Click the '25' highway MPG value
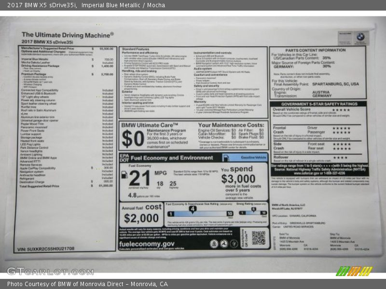This screenshot has width=386, height=289. click(173, 184)
